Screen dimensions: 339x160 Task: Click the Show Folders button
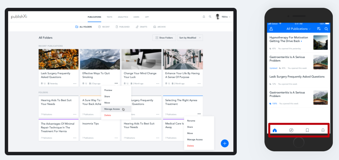click(164, 38)
